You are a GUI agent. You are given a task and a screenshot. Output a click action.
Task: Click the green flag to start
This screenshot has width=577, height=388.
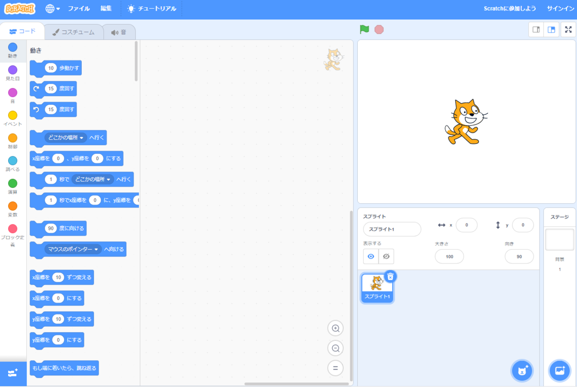tap(364, 29)
